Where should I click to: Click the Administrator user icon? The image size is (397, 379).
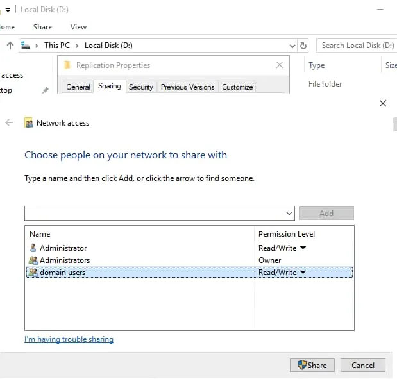pos(33,248)
